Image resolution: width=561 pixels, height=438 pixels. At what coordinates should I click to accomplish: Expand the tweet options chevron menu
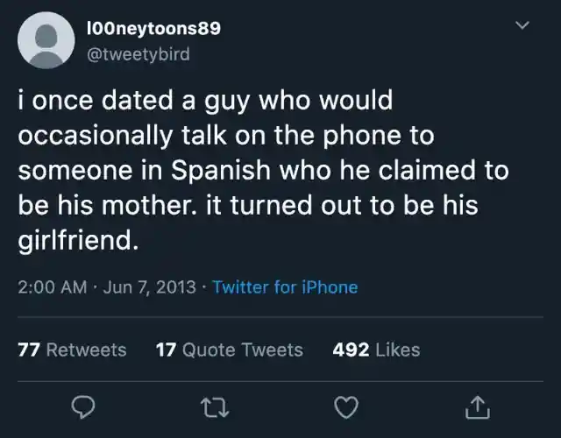pos(523,27)
